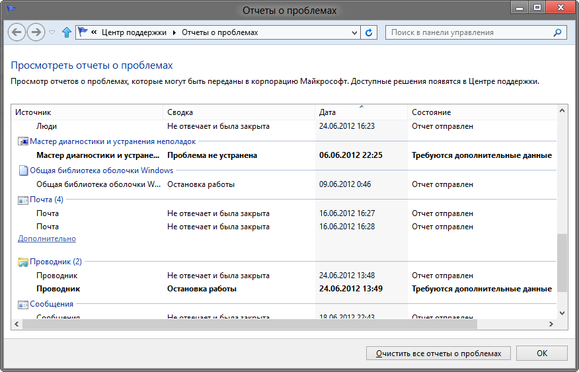
Task: Click 'Отчеты о проблемах' breadcrumb
Action: (x=219, y=32)
